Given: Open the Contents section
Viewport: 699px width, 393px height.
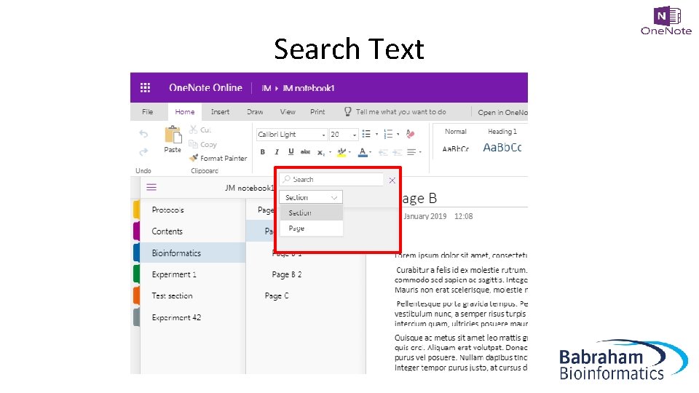Looking at the screenshot, I should tap(193, 231).
